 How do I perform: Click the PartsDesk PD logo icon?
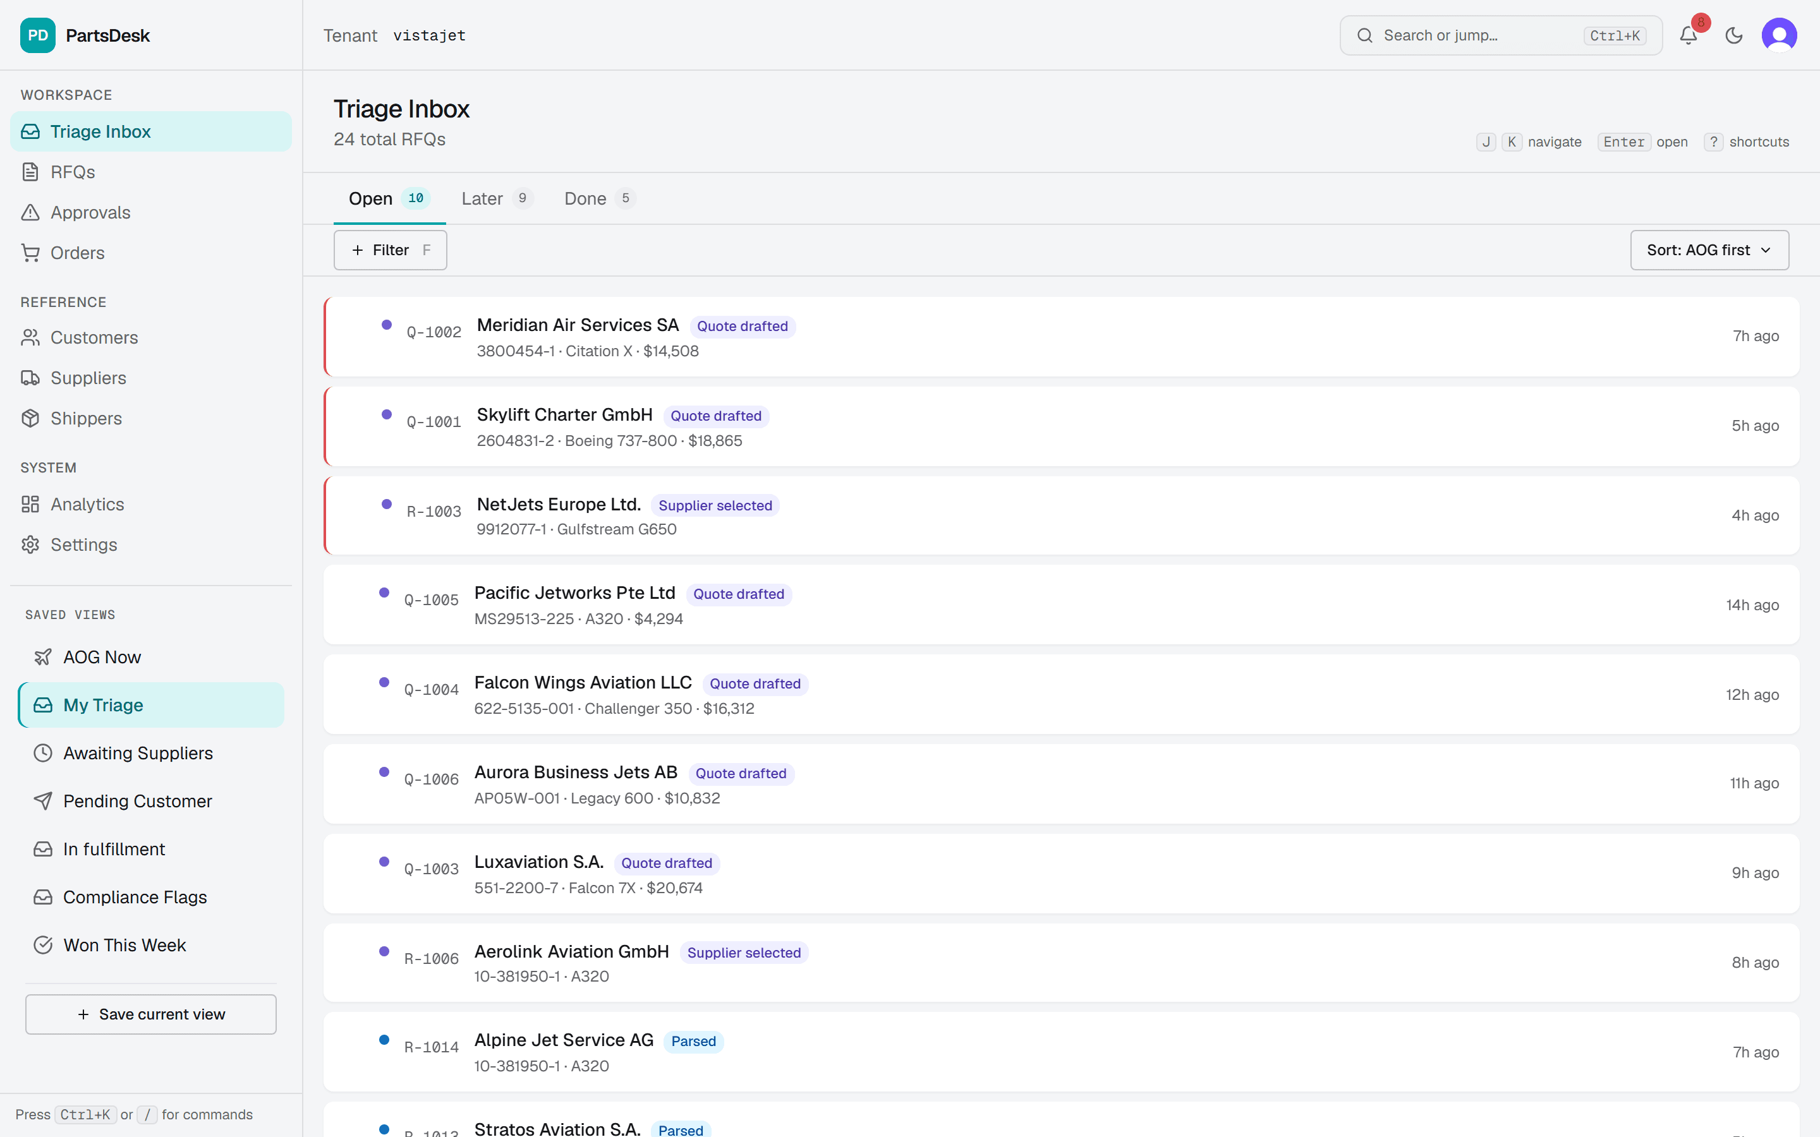38,35
